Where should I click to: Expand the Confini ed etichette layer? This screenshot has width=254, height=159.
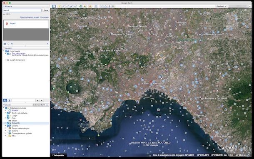click(5, 113)
